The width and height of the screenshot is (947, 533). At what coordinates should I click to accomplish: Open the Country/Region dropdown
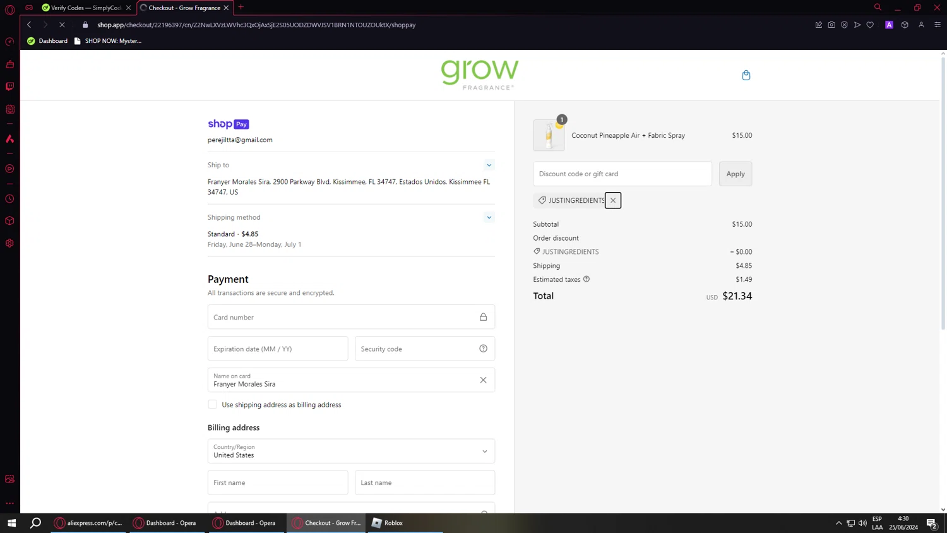click(x=351, y=451)
